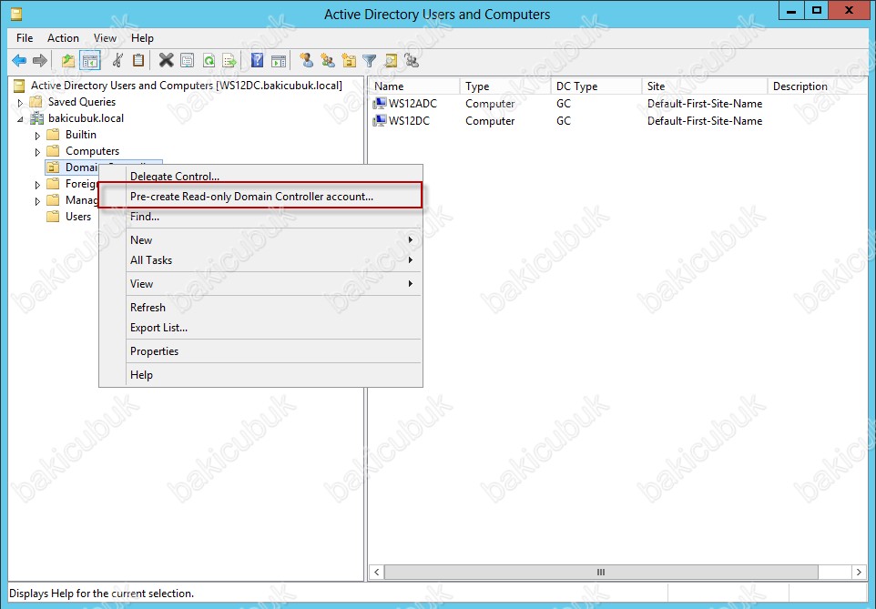Select the Computers container in the tree

coord(92,151)
